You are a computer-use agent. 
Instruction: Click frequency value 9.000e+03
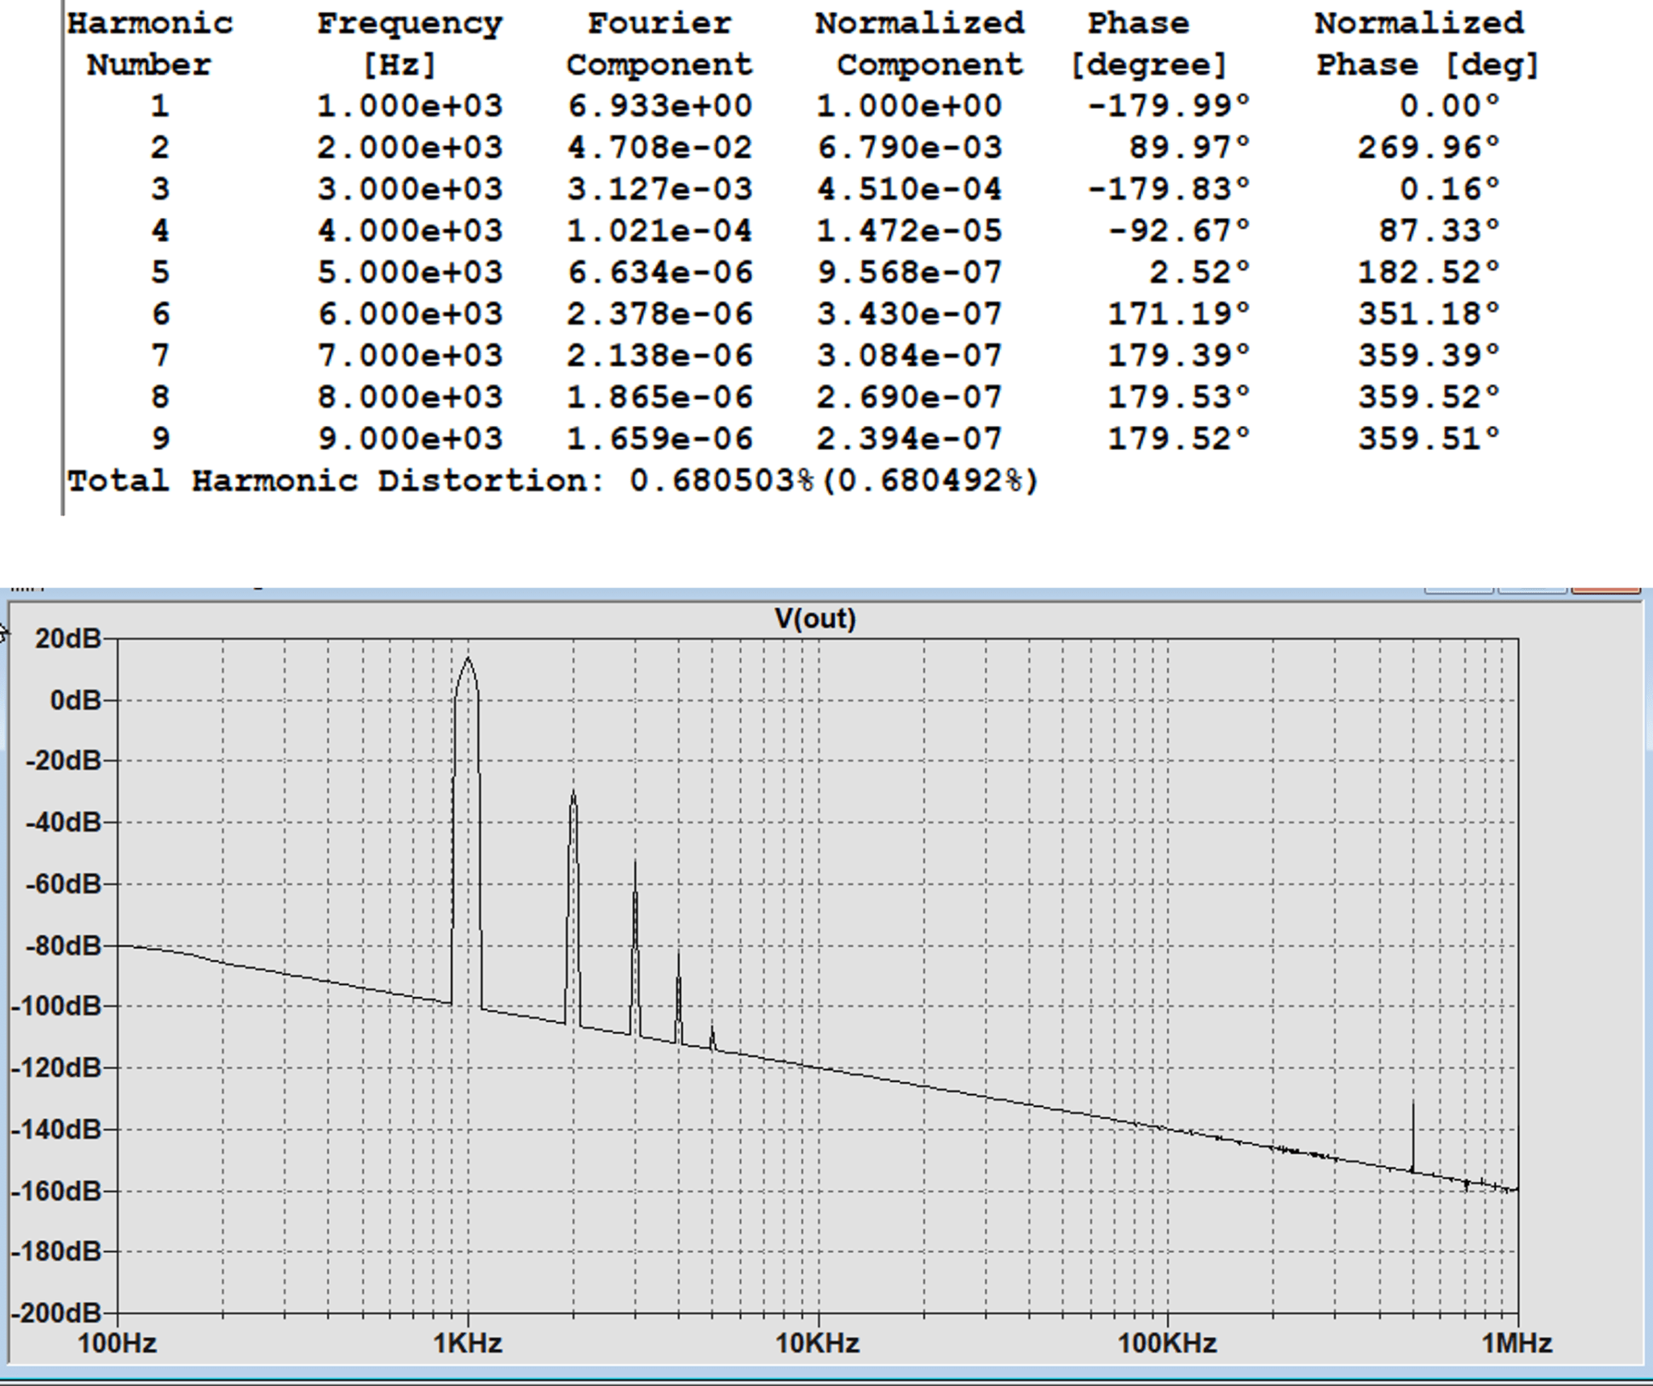(410, 439)
